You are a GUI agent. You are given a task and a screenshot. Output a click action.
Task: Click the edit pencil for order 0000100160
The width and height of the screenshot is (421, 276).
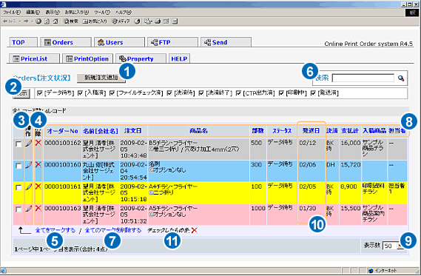pos(28,165)
